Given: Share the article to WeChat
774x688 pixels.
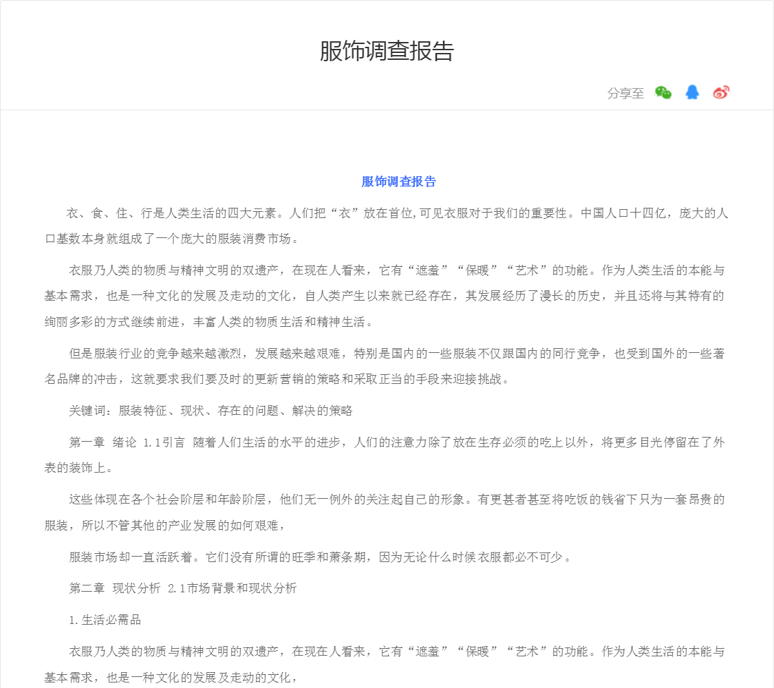Looking at the screenshot, I should [x=663, y=93].
